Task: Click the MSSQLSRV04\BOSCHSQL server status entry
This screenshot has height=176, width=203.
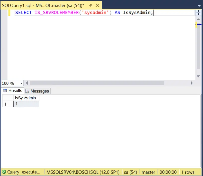Action: coord(83,172)
